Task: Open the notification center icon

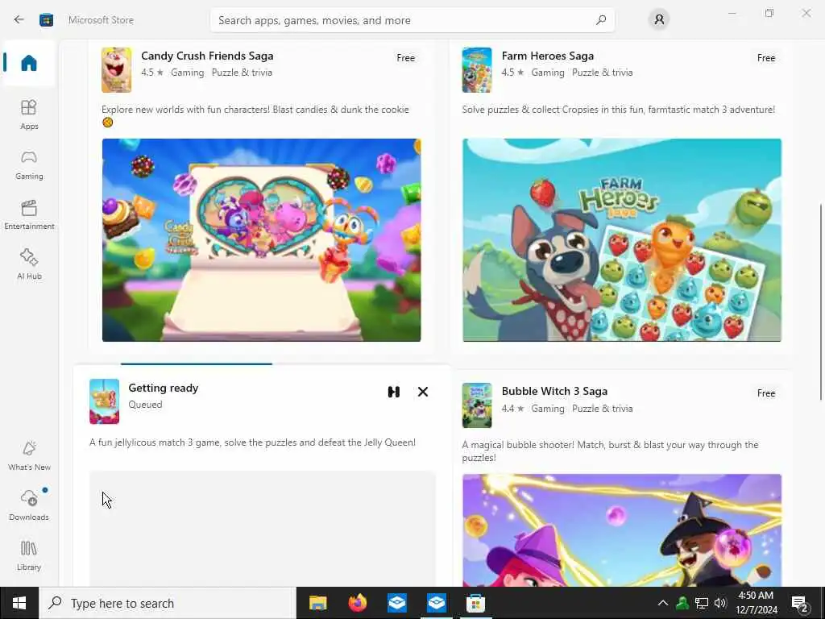Action: tap(800, 603)
